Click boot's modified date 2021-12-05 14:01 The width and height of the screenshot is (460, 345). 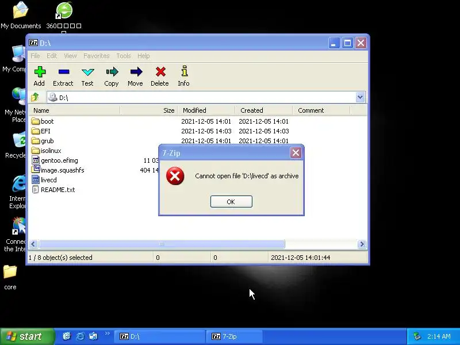coord(206,121)
